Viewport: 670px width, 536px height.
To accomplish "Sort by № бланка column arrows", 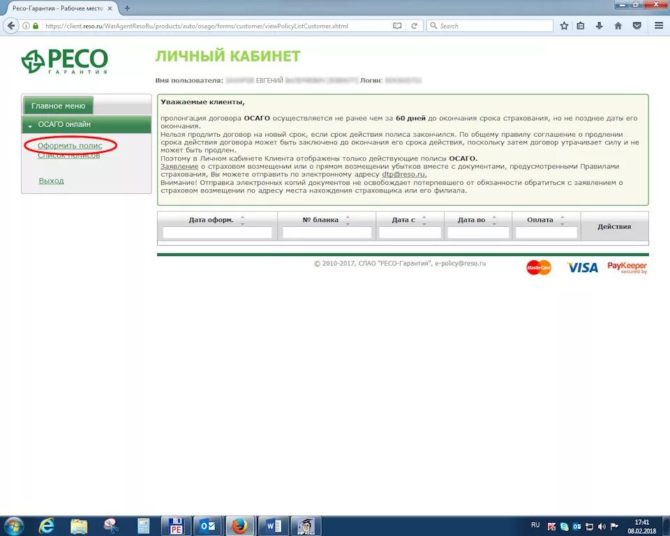I will [x=348, y=220].
